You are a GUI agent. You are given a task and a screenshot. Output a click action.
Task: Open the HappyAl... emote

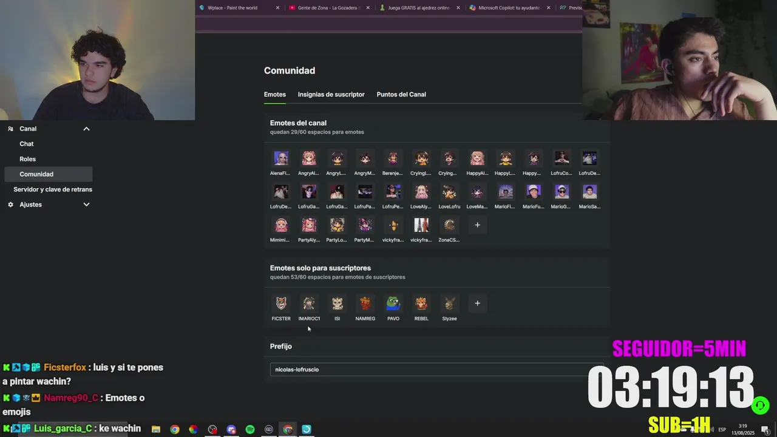[477, 158]
